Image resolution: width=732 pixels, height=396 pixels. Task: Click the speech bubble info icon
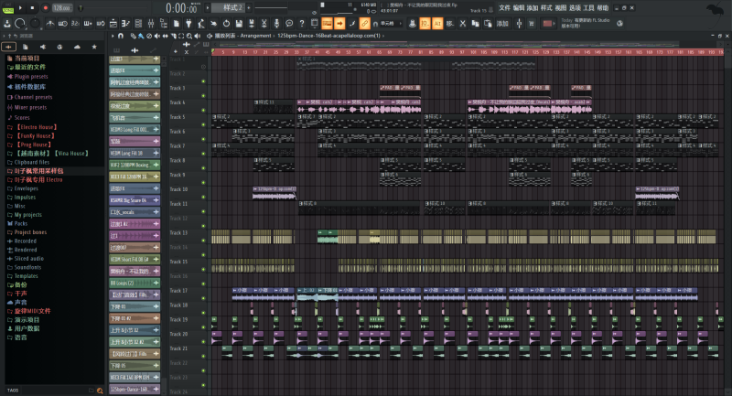coord(289,24)
